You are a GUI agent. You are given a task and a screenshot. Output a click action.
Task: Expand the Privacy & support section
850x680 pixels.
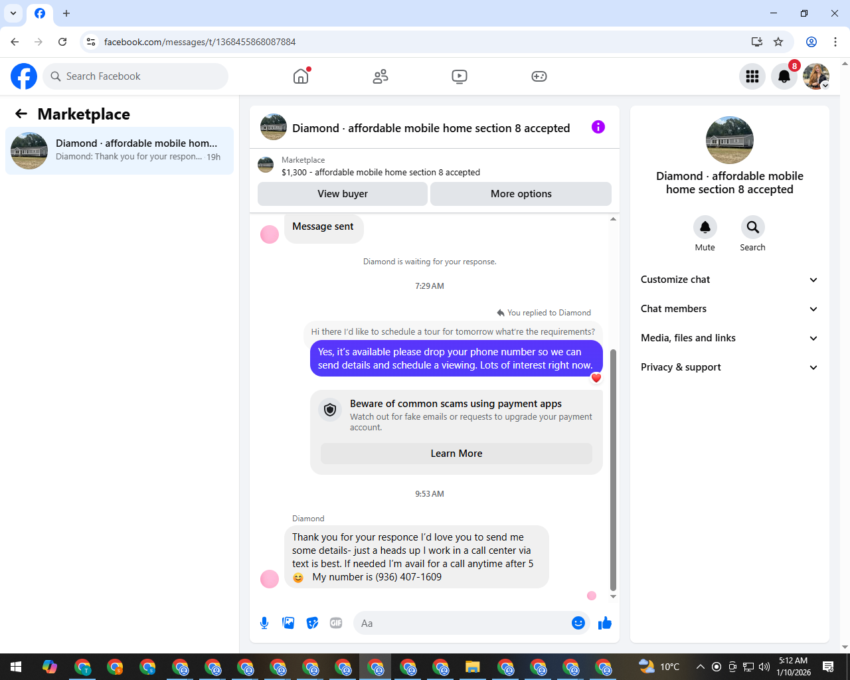[730, 367]
